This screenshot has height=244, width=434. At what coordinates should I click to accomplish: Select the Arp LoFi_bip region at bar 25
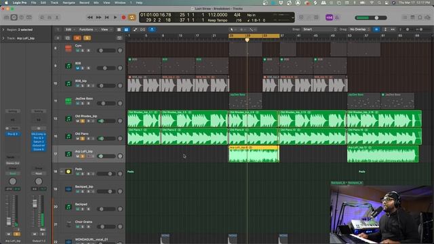[254, 154]
